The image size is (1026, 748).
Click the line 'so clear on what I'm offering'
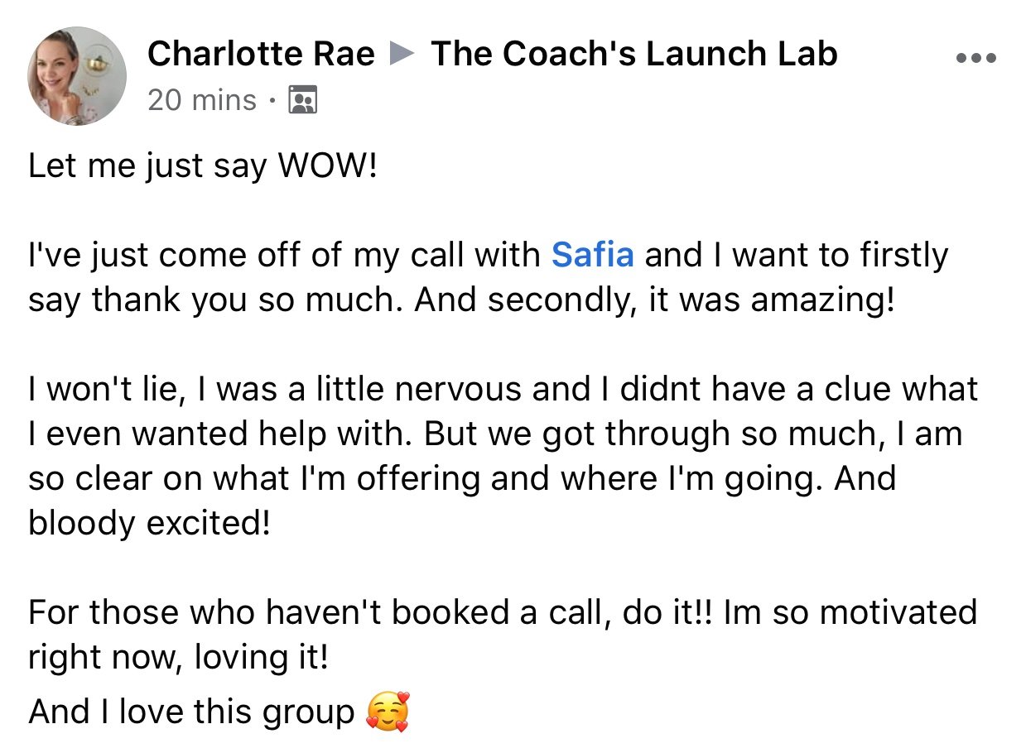coord(462,478)
